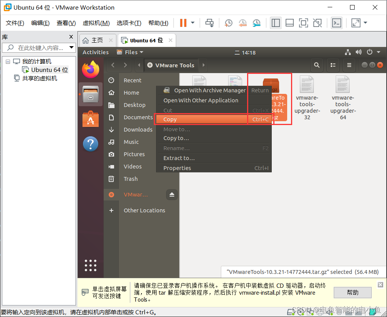Click the Files forward navigation arrow

[x=125, y=65]
